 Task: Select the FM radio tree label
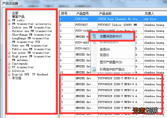click(x=18, y=20)
